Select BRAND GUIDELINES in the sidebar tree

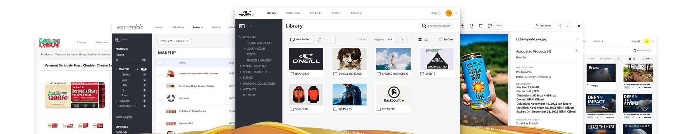tap(259, 43)
